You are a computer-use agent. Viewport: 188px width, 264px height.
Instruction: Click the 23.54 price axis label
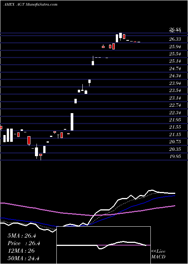[175, 91]
